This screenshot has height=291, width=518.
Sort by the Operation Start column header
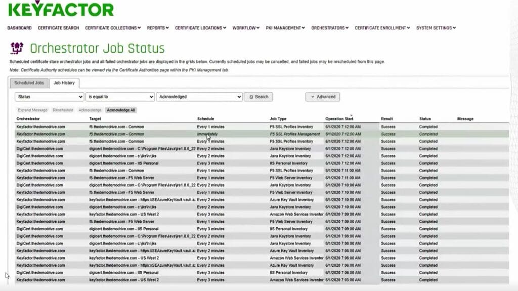339,119
